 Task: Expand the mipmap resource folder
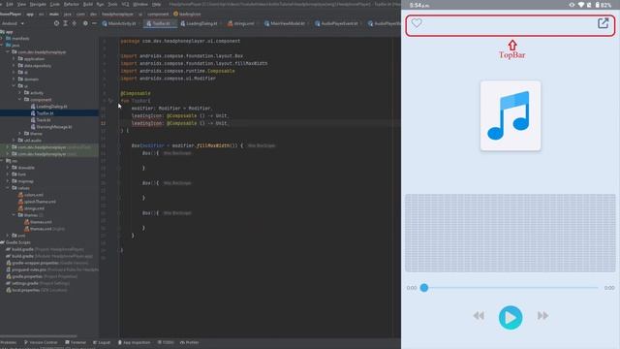tap(8, 181)
